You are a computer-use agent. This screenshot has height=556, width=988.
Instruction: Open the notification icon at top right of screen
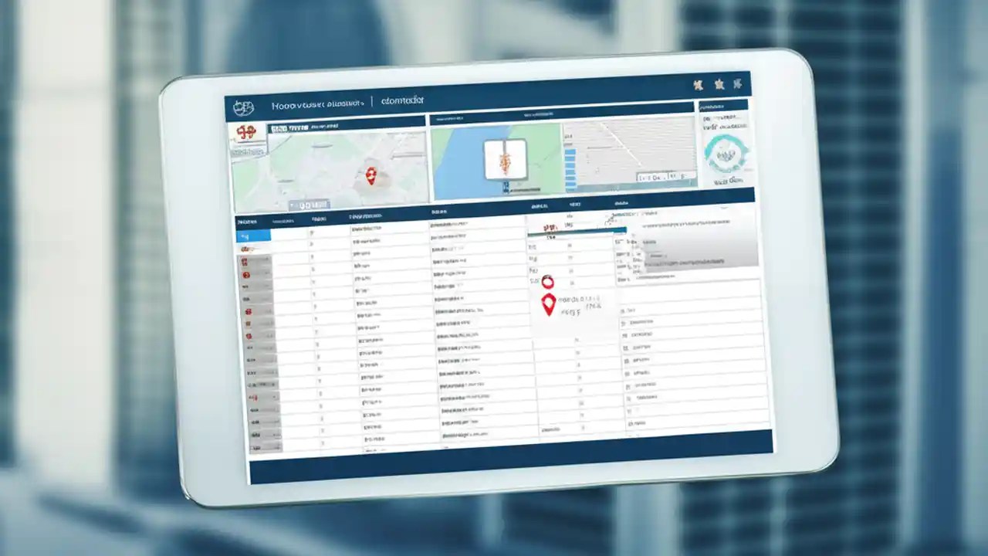[719, 85]
